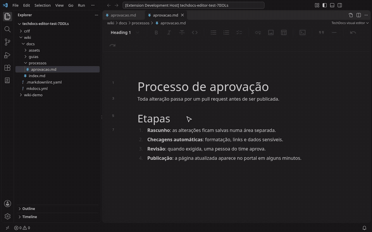Click the inline code toolbar icon
Screen dimensions: 372x232
coord(195,32)
